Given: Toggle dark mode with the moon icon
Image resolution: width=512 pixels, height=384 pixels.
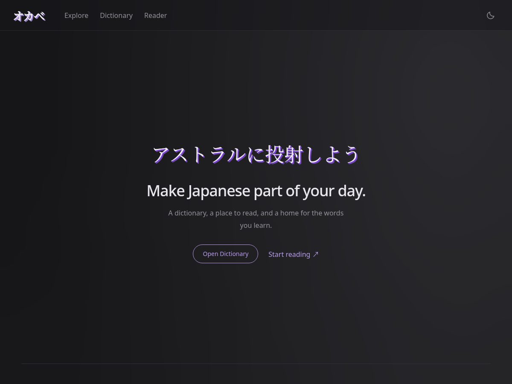Looking at the screenshot, I should click(x=491, y=15).
